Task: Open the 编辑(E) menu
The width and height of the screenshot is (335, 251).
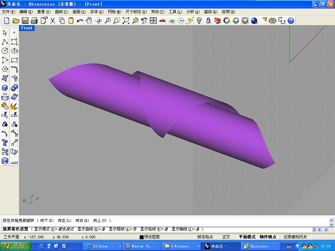Action: coord(26,12)
